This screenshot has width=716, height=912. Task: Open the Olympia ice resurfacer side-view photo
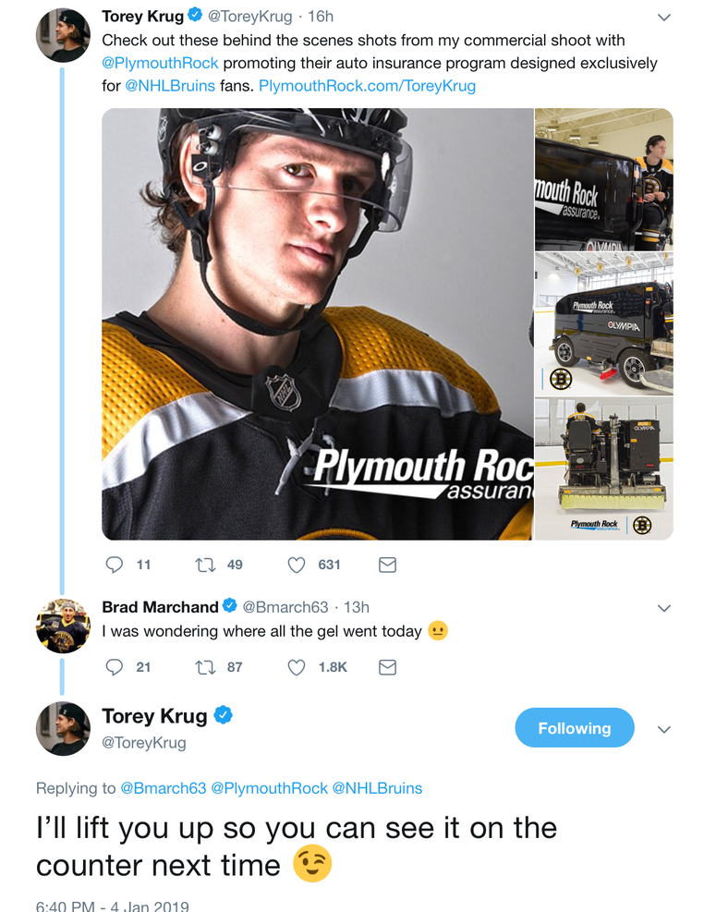tap(603, 324)
